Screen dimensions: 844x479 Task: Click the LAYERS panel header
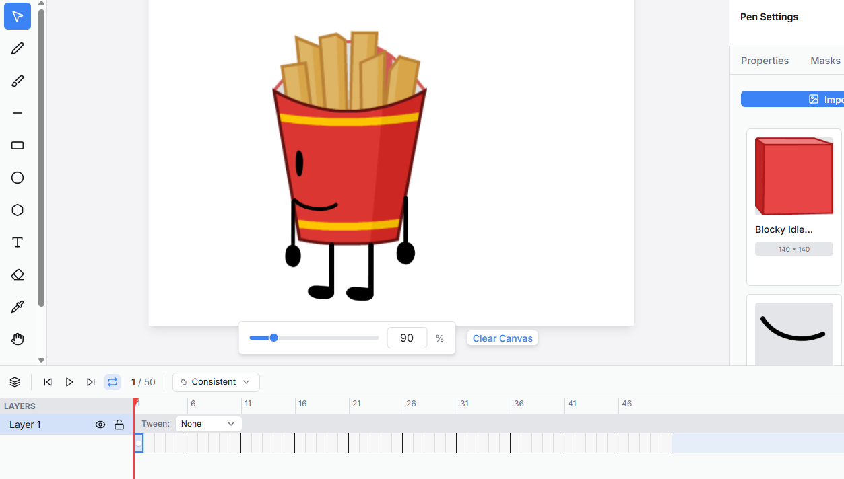tap(20, 406)
